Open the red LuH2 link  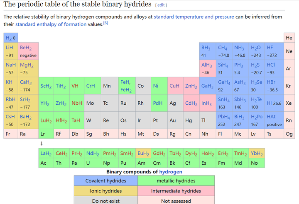[46, 120]
